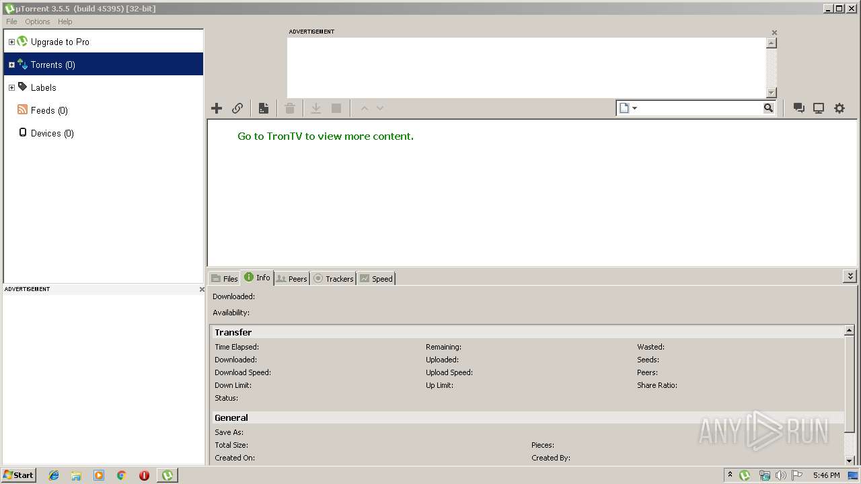
Task: Click the Availability: label
Action: click(231, 313)
